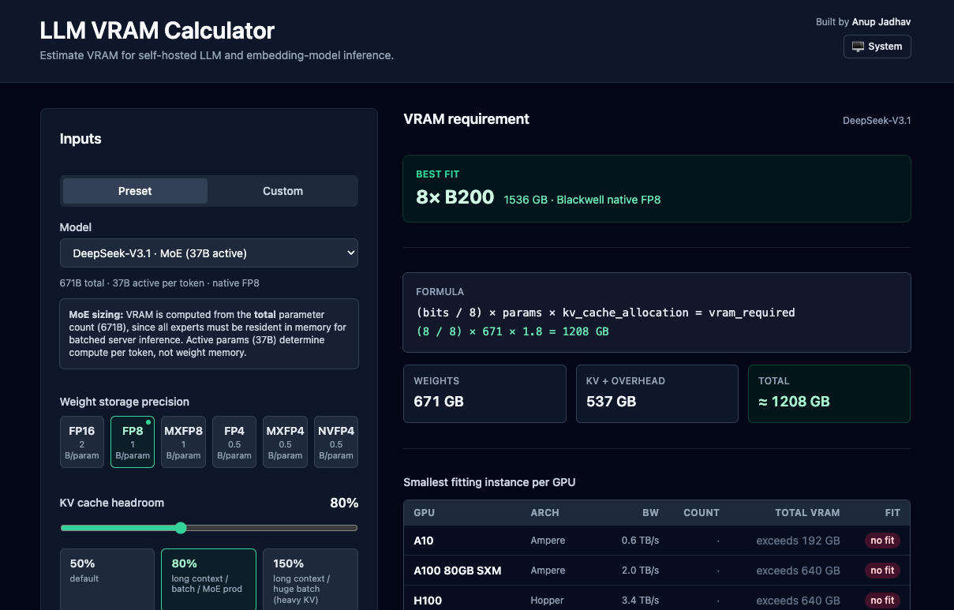Click the TOTAL VRAM column header
This screenshot has height=610, width=954.
click(807, 512)
